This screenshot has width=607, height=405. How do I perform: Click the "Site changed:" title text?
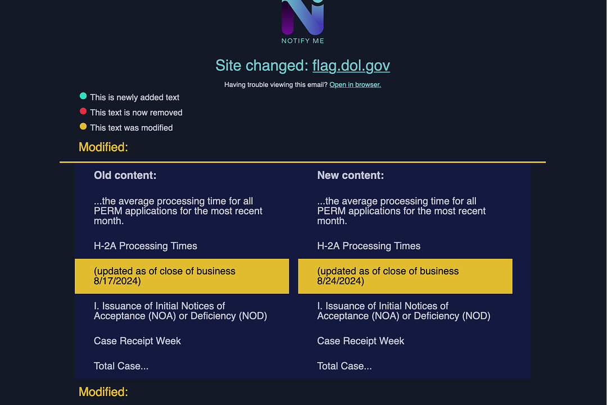coord(262,65)
